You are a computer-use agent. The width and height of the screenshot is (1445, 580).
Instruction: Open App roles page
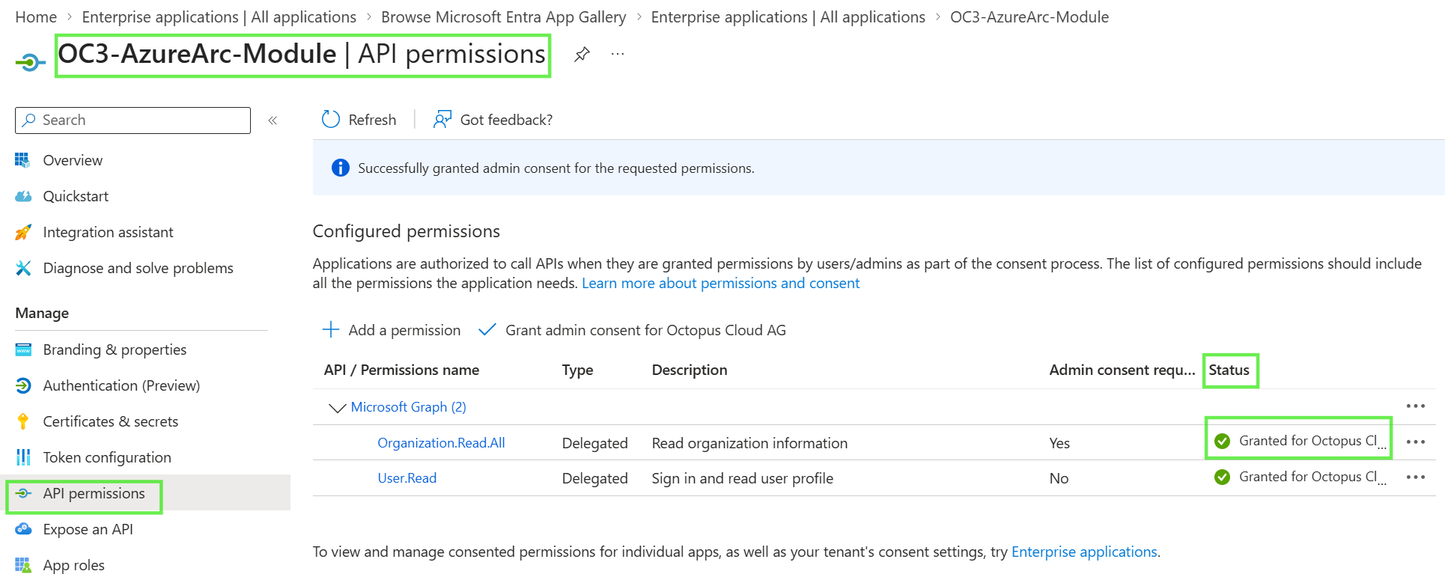73,565
